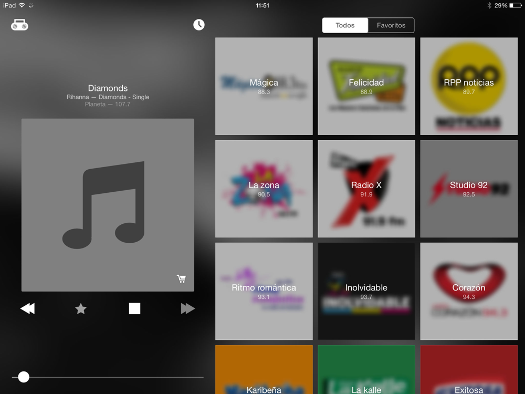Image resolution: width=525 pixels, height=394 pixels.
Task: Select the Exitosa station tile
Action: tap(469, 369)
